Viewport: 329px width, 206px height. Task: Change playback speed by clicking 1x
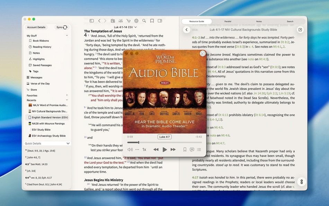click(144, 149)
